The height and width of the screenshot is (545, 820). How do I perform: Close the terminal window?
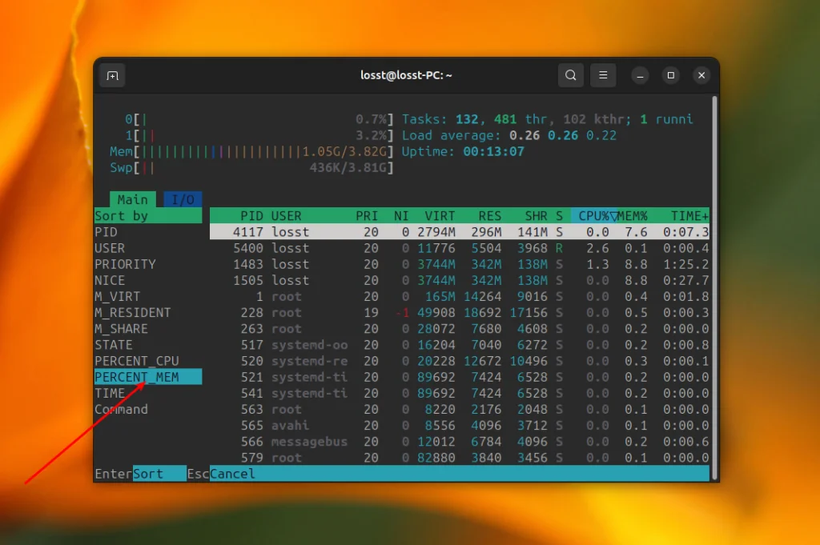click(x=701, y=76)
